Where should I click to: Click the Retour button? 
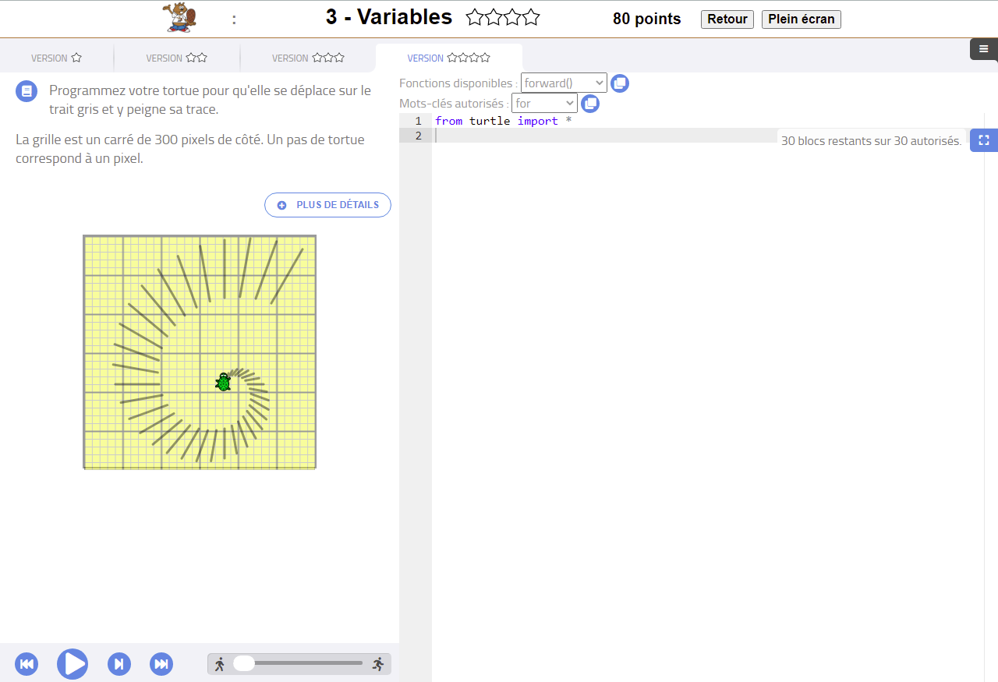[727, 19]
